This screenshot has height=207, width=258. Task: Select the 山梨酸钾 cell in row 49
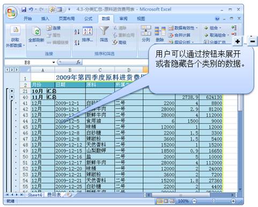point(100,151)
